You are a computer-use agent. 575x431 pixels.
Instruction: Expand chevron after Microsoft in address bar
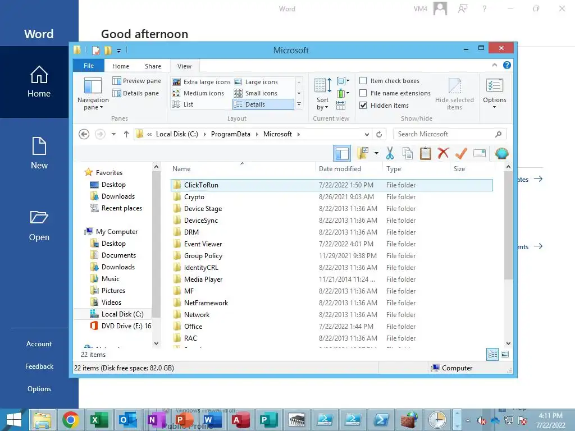tap(299, 135)
